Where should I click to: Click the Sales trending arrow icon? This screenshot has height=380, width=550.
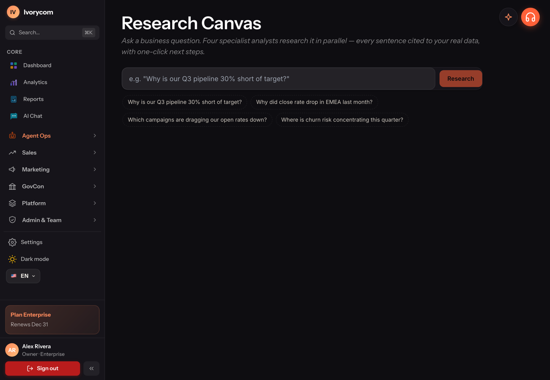pyautogui.click(x=12, y=152)
